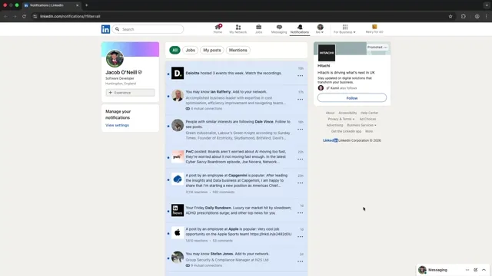The width and height of the screenshot is (492, 276).
Task: Open the browser extensions puzzle icon
Action: 463,16
